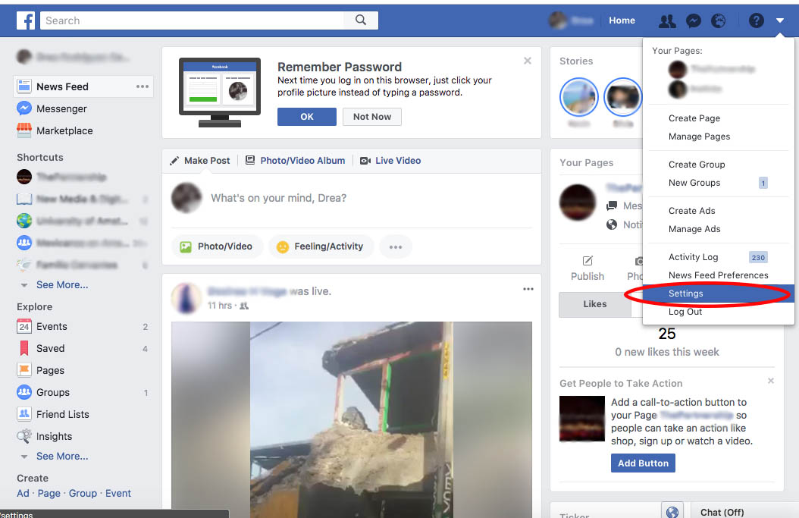Open the Quick Help question mark icon
This screenshot has height=518, width=799.
tap(757, 21)
